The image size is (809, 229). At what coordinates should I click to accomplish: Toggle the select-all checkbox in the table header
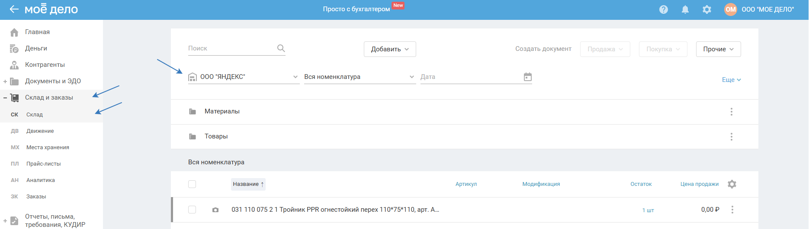[x=192, y=184]
